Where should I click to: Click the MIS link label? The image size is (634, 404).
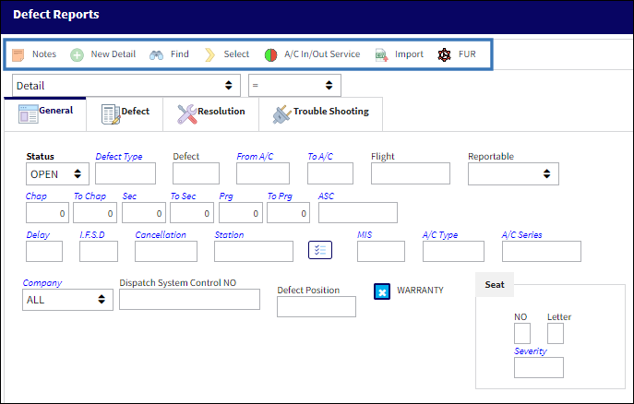365,234
